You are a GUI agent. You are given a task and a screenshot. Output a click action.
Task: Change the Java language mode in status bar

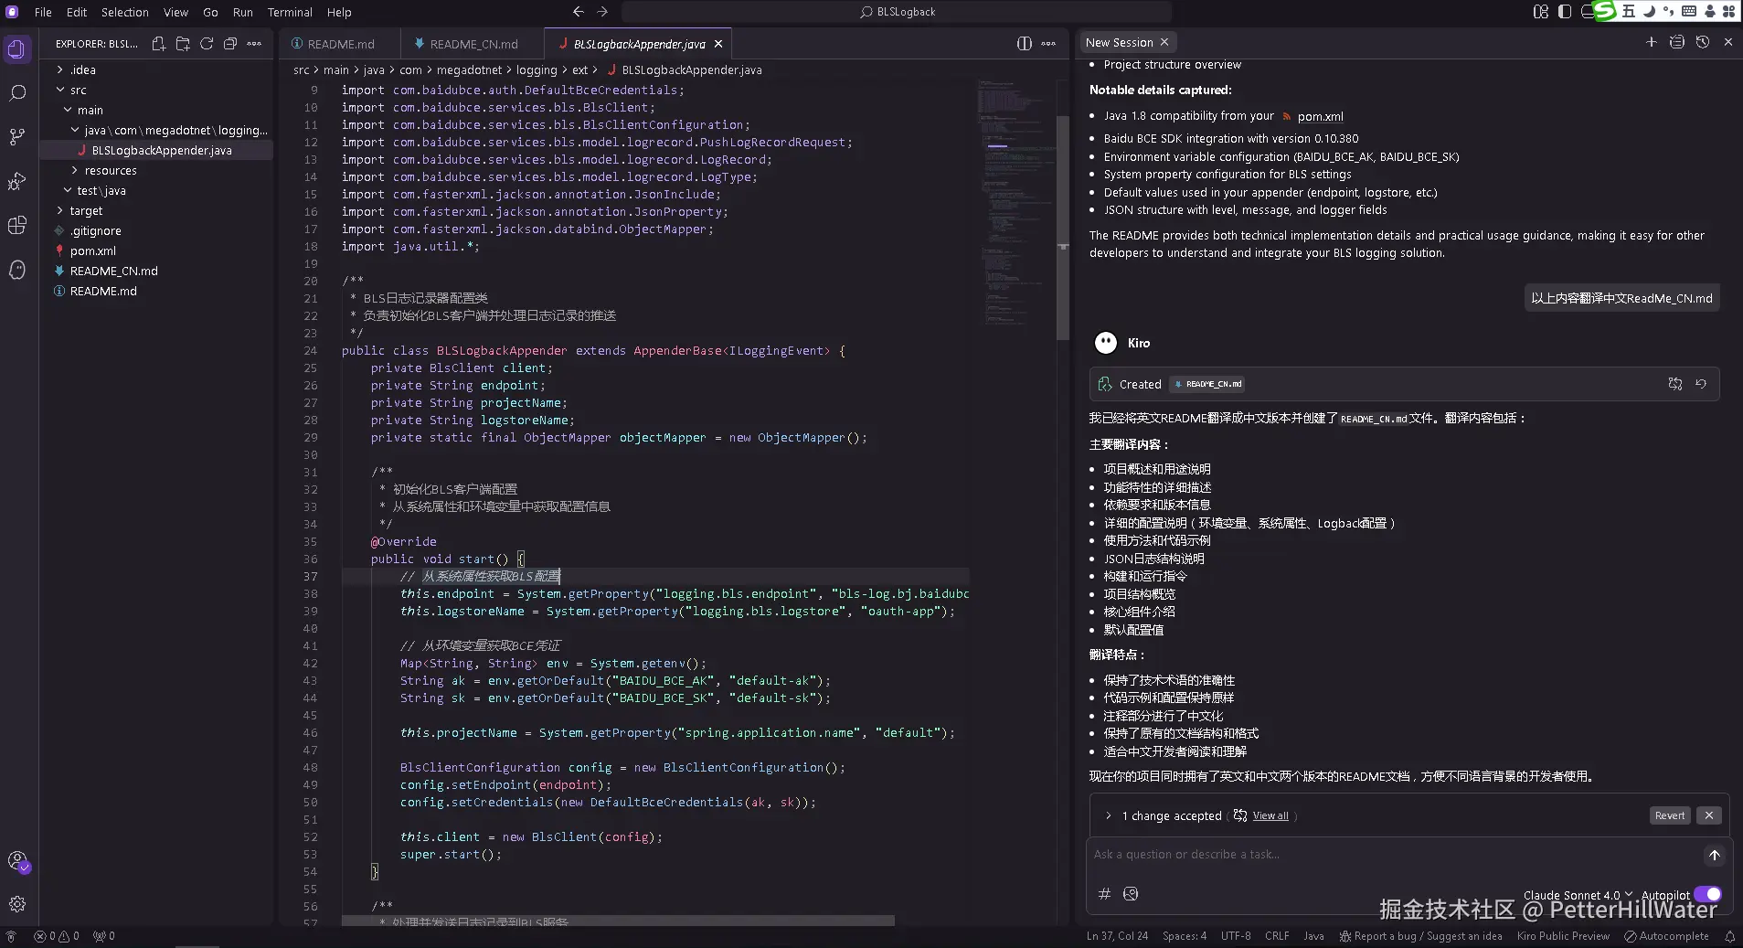click(x=1313, y=936)
